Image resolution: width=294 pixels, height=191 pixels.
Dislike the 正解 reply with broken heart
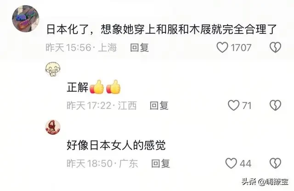point(275,105)
